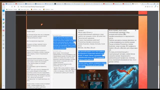This screenshot has width=160, height=90.
Task: Click the "Приветствую!" text in first column
Action: (31, 31)
